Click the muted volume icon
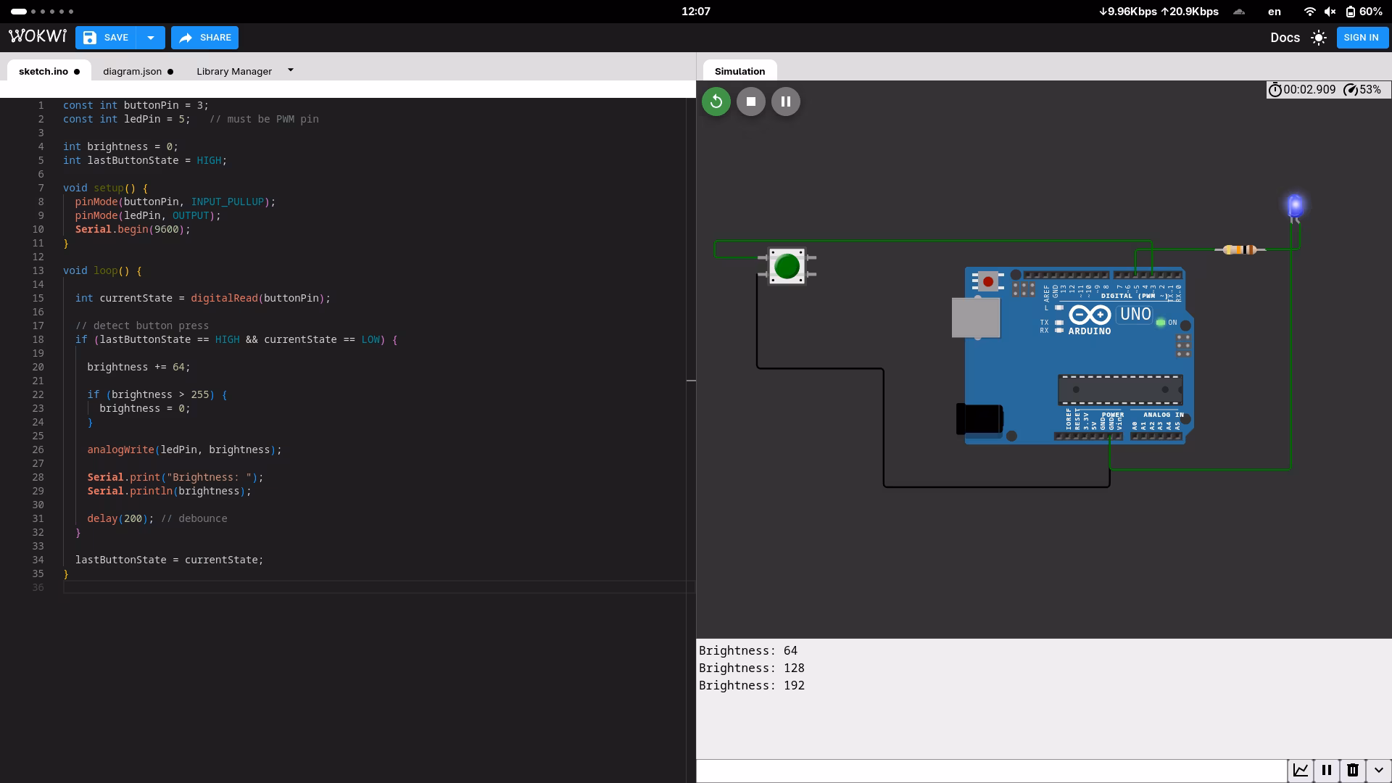This screenshot has width=1392, height=783. [x=1330, y=12]
